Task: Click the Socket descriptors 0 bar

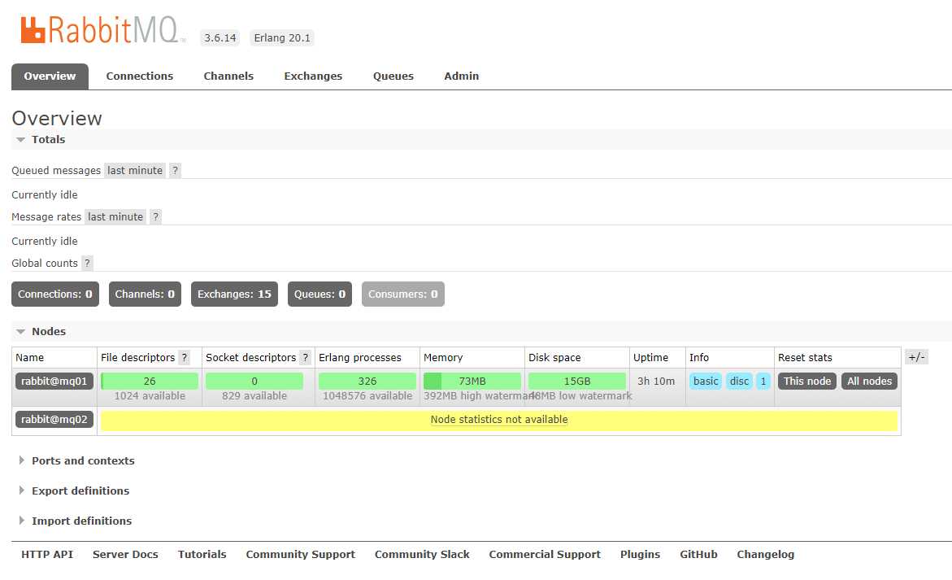Action: click(254, 382)
